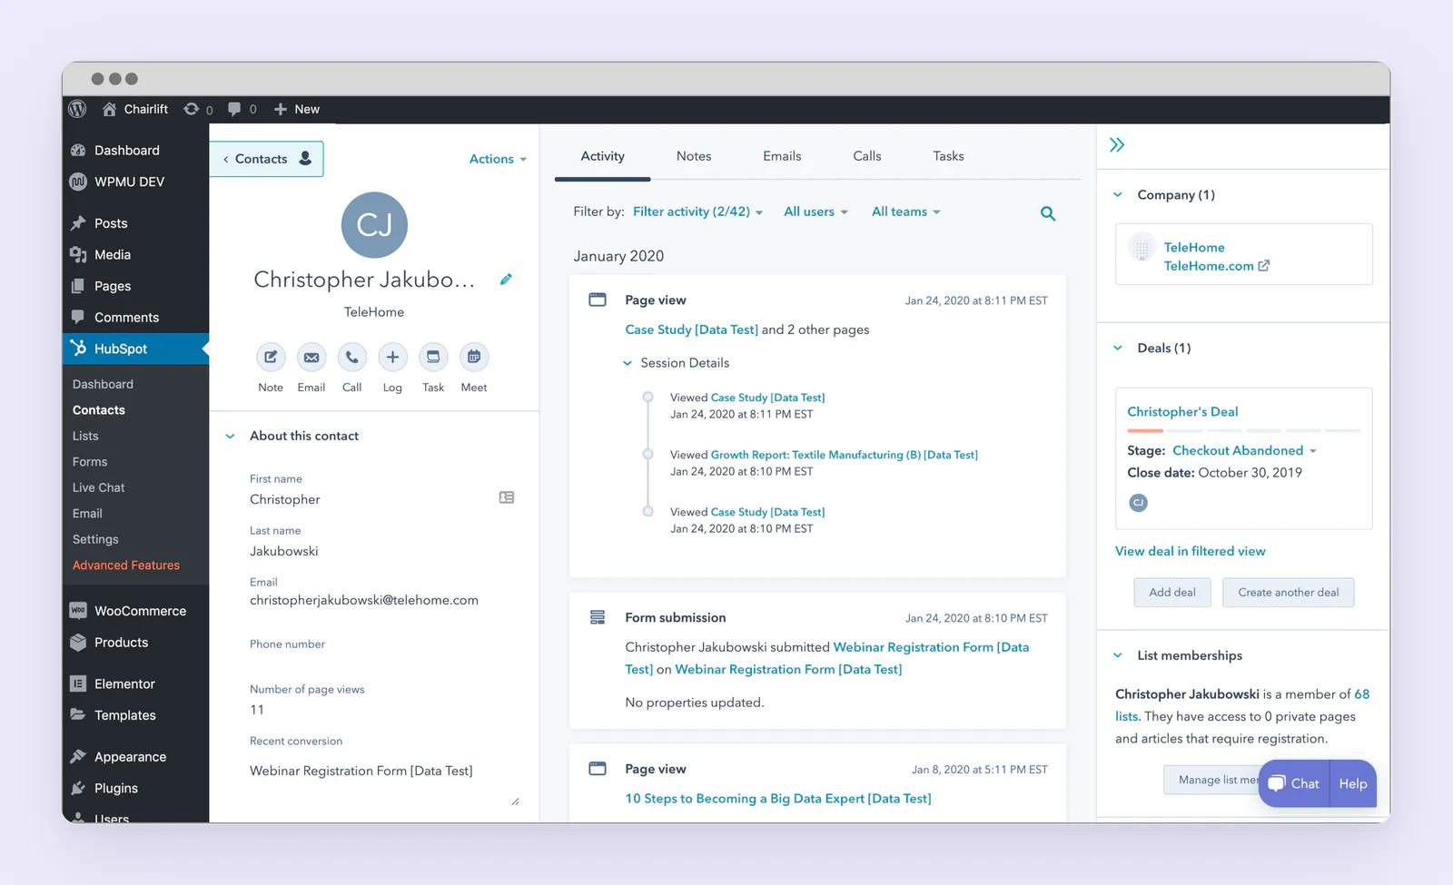Collapse the About this contact section
Screen dimensions: 1453x885
230,437
